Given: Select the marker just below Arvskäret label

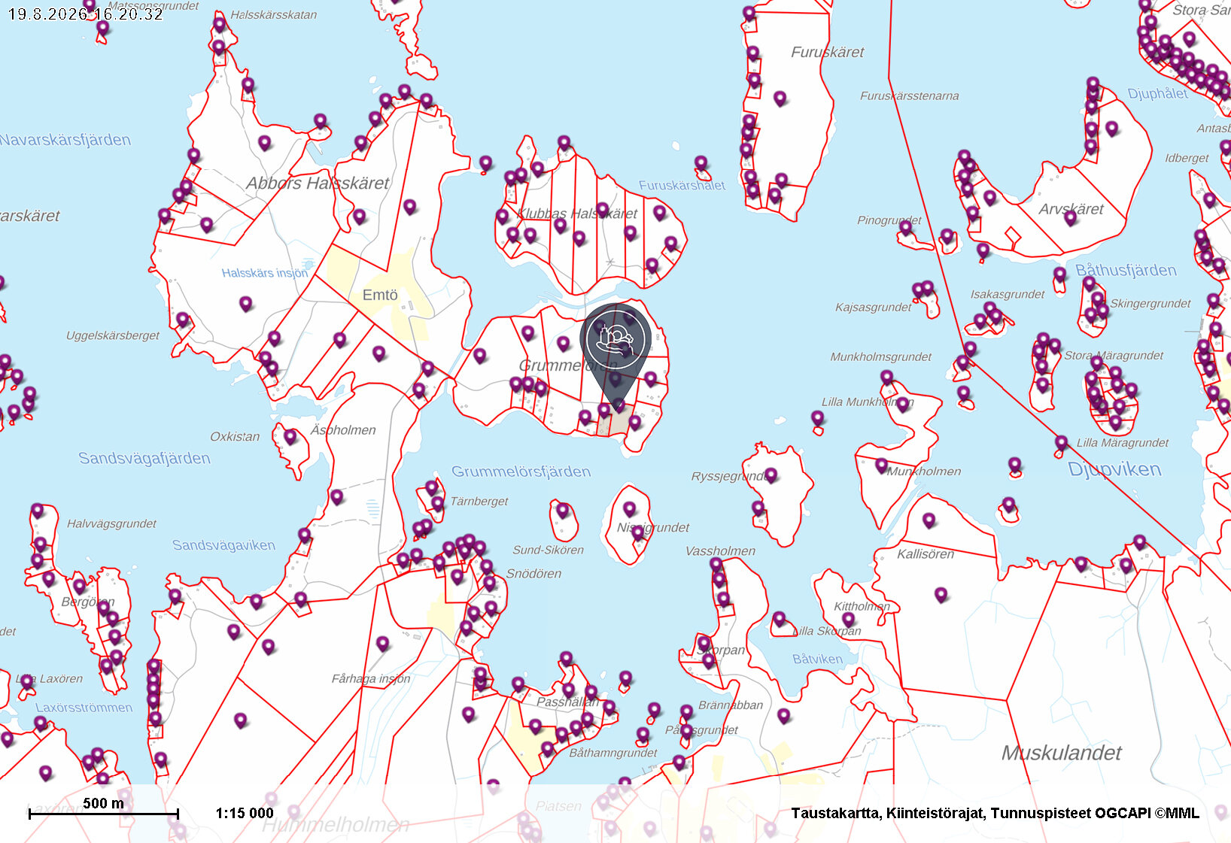Looking at the screenshot, I should (x=1070, y=219).
